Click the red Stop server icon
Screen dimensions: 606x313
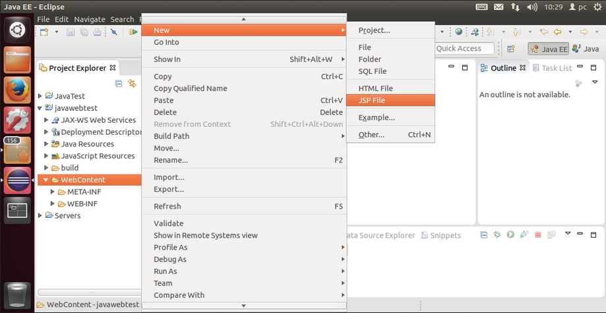[x=537, y=234]
